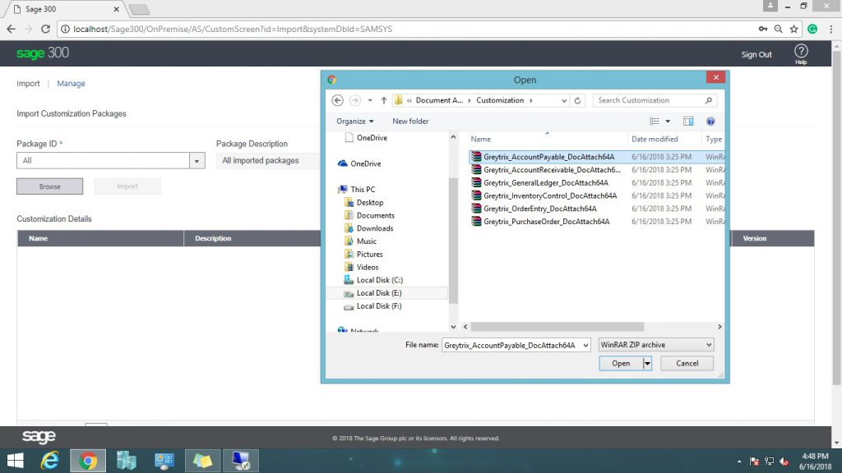Click the Sage 300 logo
Screen dimensions: 842x473
point(43,53)
